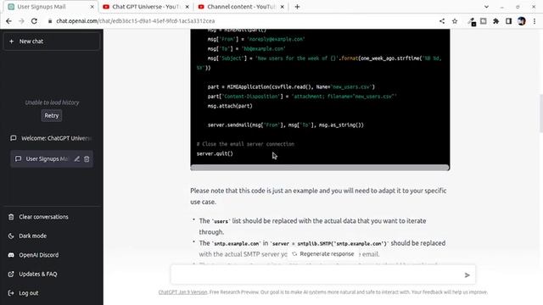The image size is (543, 305).
Task: Click the rename pencil icon on User Signups chat
Action: click(77, 158)
